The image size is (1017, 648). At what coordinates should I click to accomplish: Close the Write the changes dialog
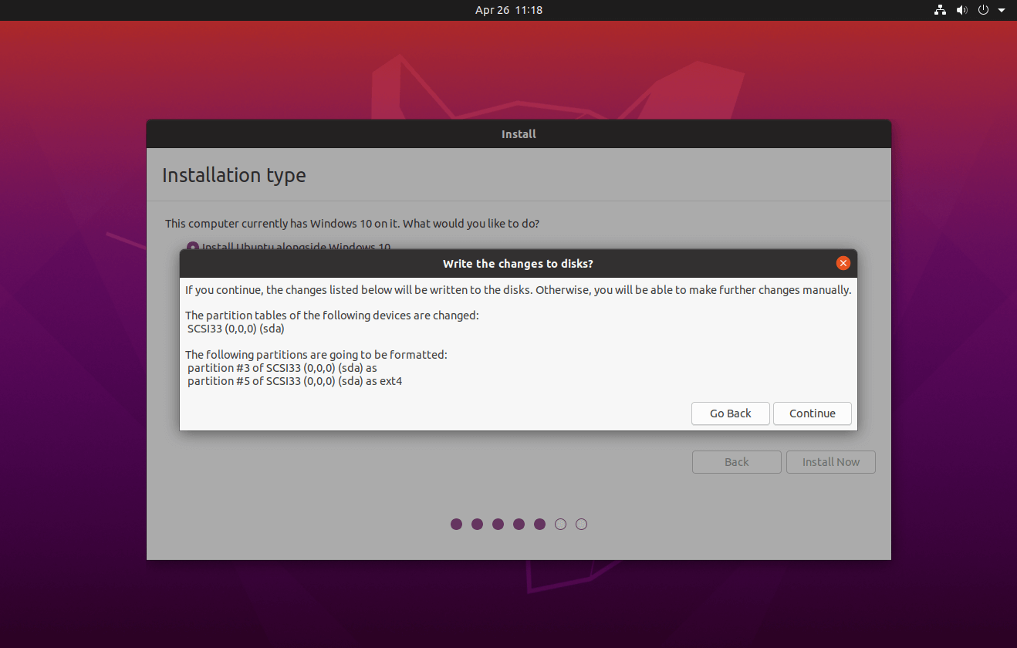(x=843, y=263)
